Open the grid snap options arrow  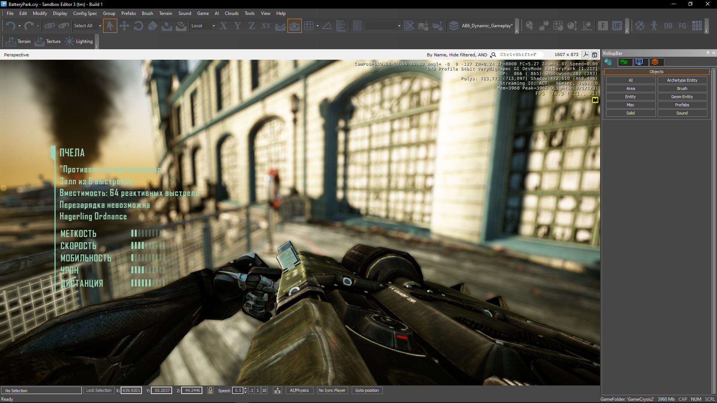(x=317, y=26)
